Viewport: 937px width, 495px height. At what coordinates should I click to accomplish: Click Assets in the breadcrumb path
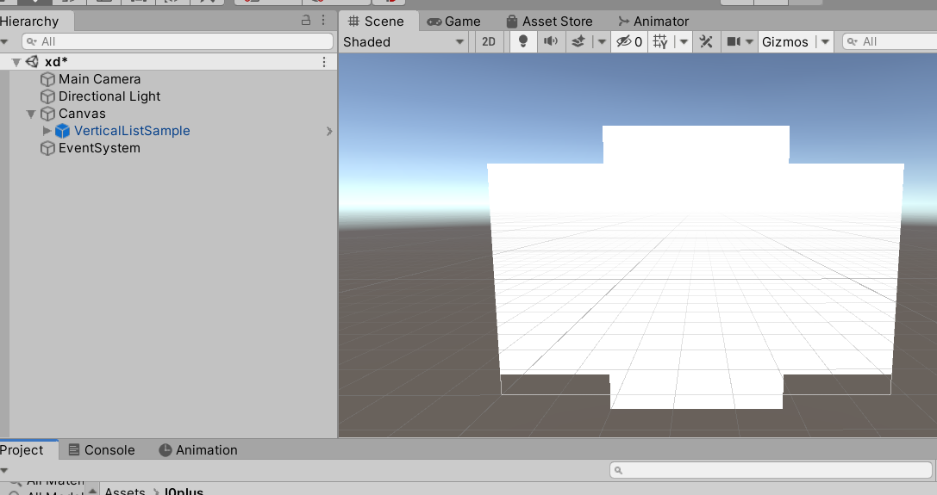coord(125,491)
